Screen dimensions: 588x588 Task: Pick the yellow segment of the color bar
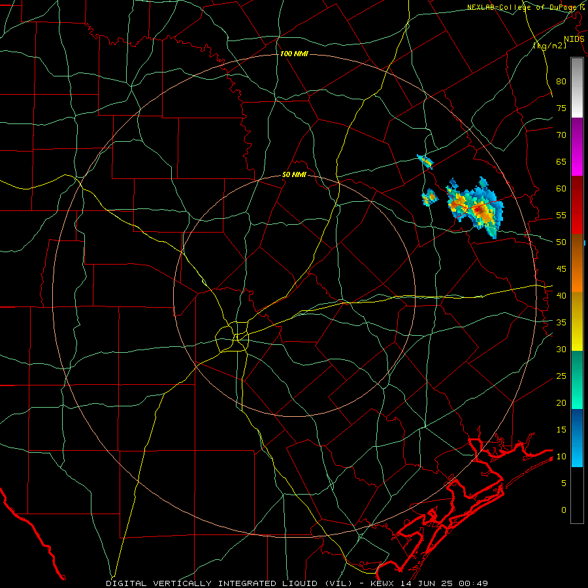[577, 322]
